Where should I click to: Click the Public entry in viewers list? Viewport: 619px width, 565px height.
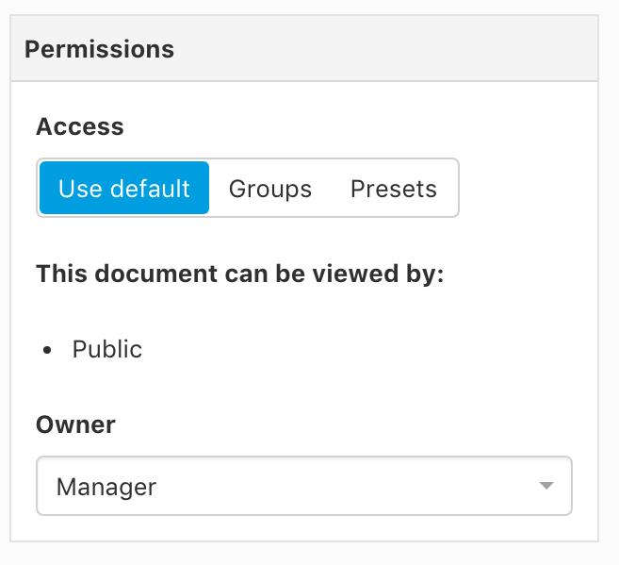point(107,349)
